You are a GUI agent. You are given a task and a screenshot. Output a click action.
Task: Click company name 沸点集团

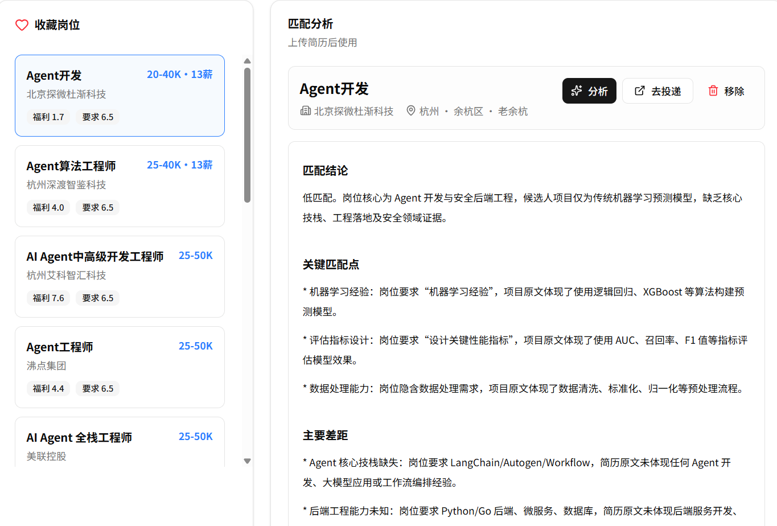[x=47, y=365]
